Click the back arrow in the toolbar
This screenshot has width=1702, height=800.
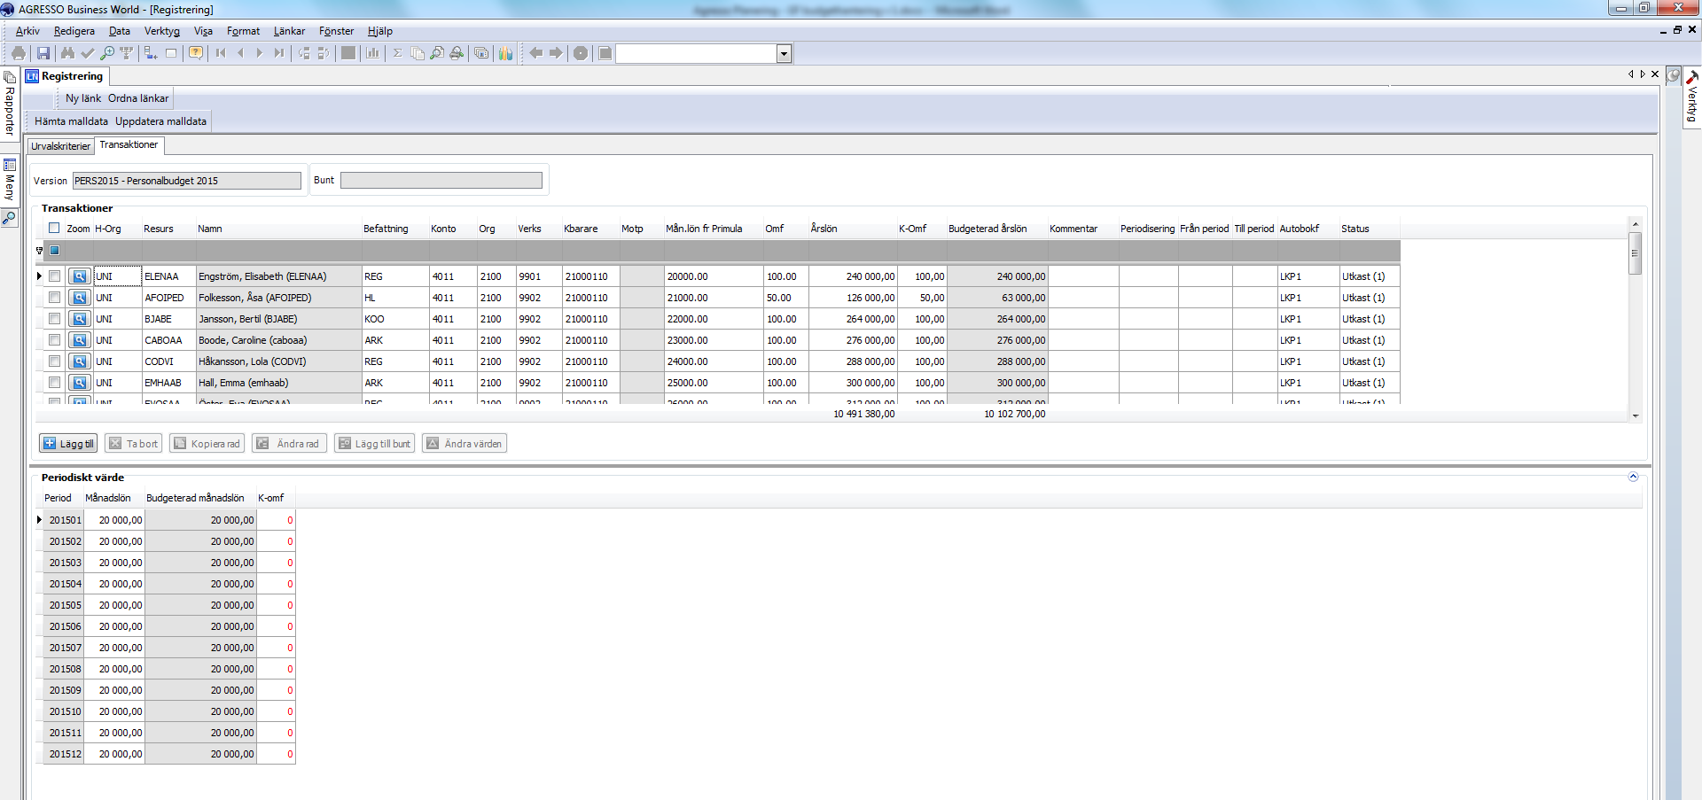pos(536,53)
